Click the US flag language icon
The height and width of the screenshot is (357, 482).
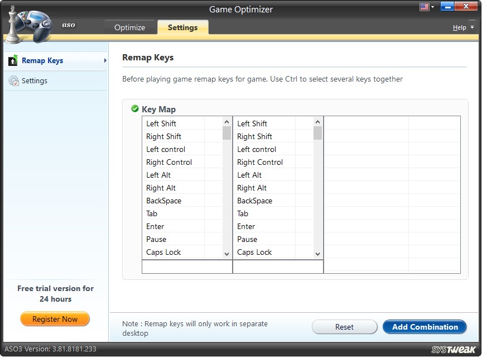tap(423, 7)
